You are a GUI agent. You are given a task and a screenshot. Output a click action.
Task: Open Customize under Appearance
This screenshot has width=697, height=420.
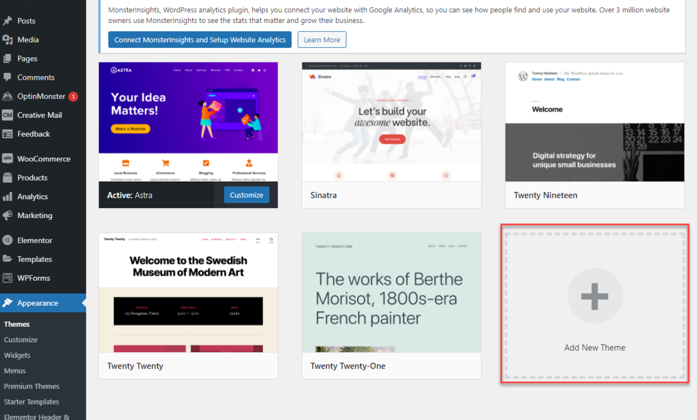[x=20, y=340]
